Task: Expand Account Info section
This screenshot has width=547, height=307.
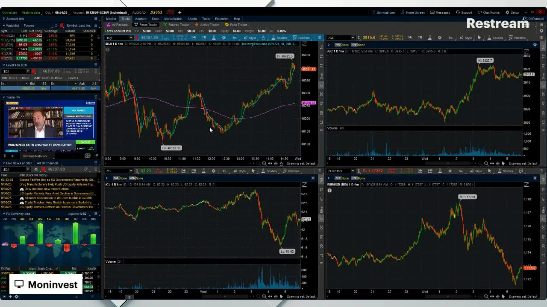Action: [3, 19]
